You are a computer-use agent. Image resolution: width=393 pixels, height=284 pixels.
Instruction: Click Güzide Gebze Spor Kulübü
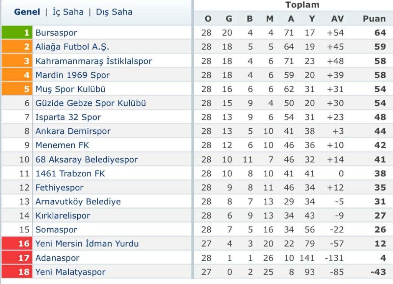coord(91,103)
